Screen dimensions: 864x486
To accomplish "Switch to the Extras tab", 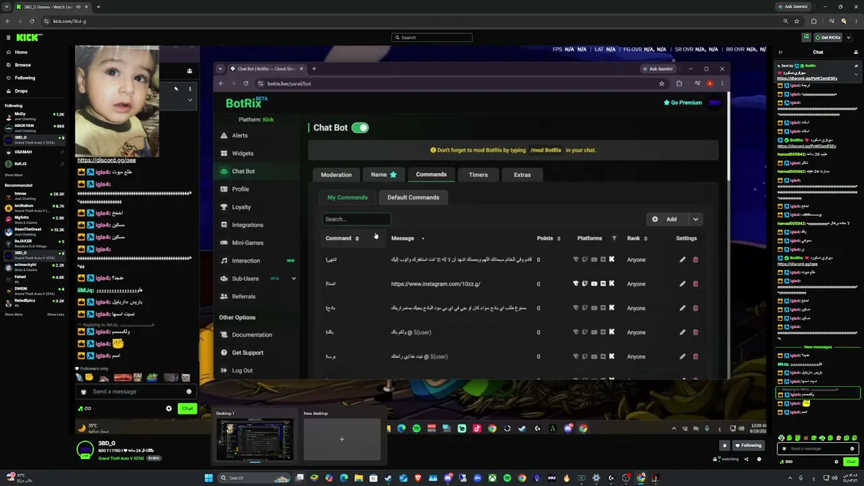I will (x=522, y=175).
